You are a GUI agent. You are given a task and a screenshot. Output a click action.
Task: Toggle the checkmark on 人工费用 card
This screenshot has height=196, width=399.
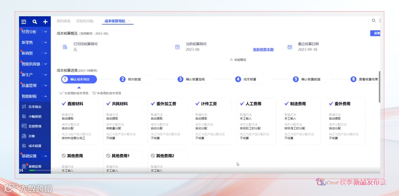(242, 103)
